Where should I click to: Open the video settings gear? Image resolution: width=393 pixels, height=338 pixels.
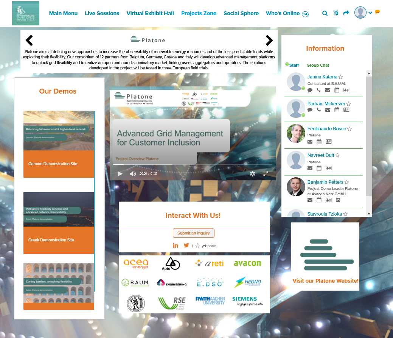pos(252,174)
